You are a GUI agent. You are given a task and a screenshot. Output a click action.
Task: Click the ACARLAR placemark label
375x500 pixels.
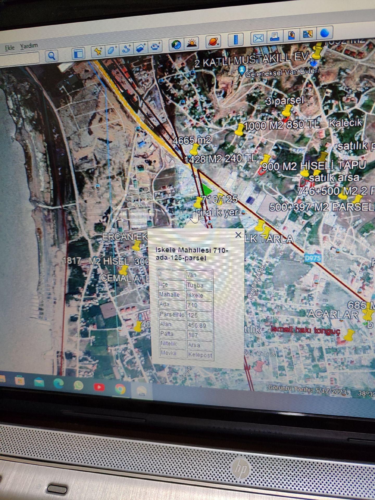(333, 314)
